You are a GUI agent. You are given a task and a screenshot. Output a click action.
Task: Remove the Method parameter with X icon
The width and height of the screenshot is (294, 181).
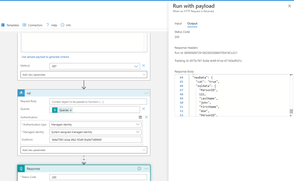tap(143, 66)
